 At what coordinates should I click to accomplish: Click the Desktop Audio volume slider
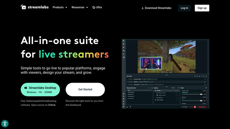[192, 94]
